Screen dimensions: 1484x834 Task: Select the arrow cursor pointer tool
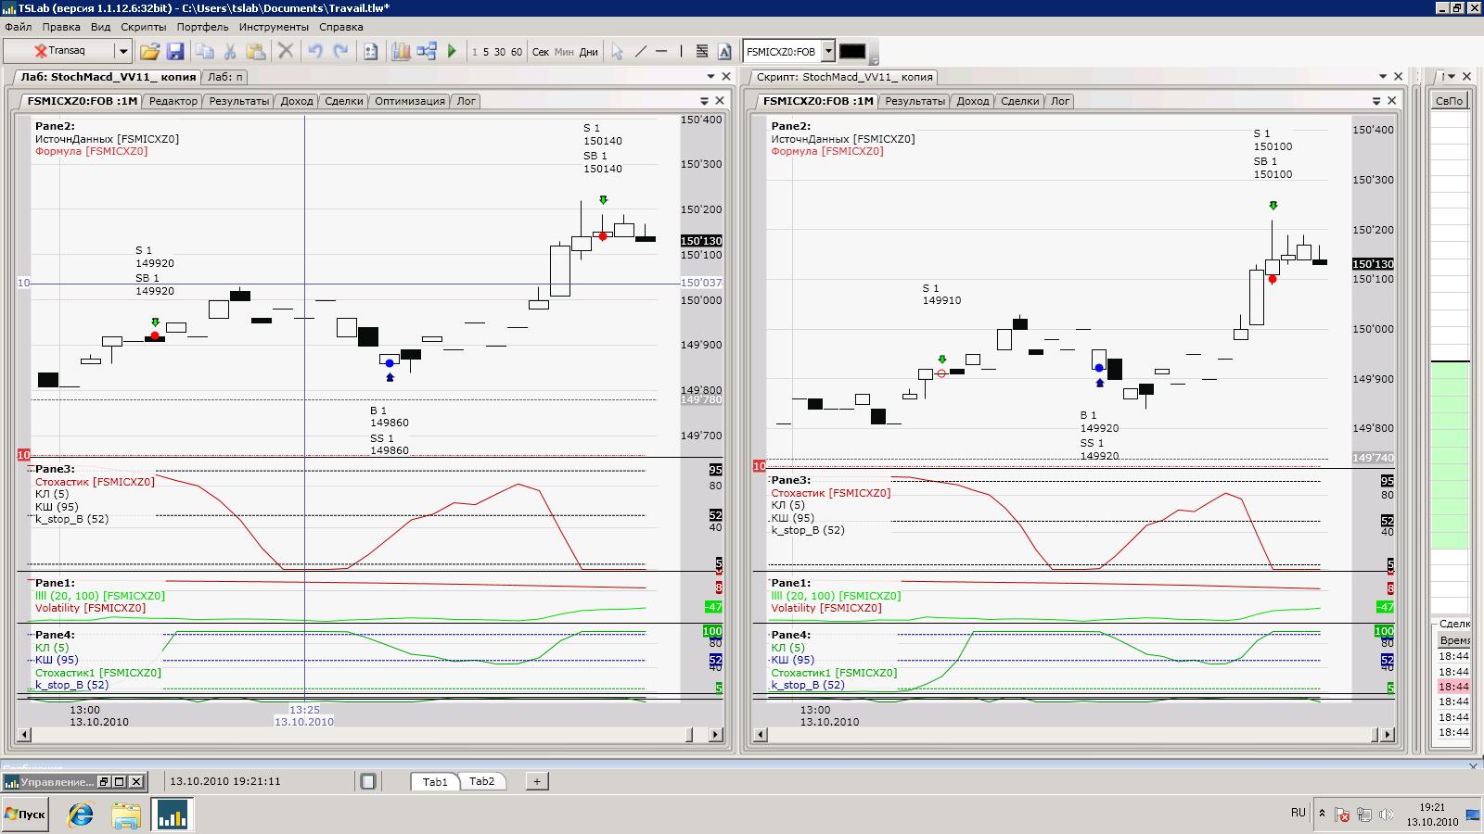pos(617,52)
